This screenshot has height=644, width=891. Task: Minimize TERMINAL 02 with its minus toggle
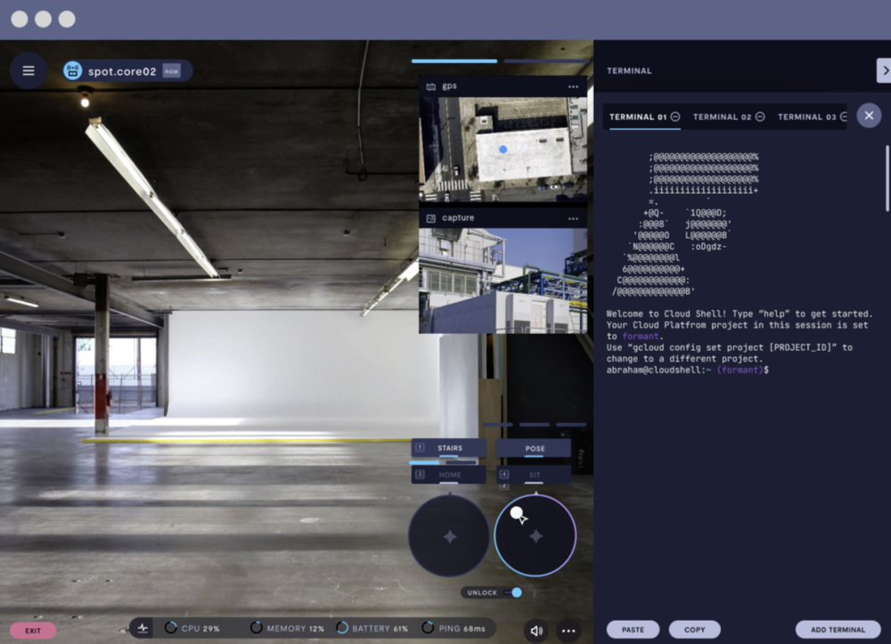coord(759,117)
